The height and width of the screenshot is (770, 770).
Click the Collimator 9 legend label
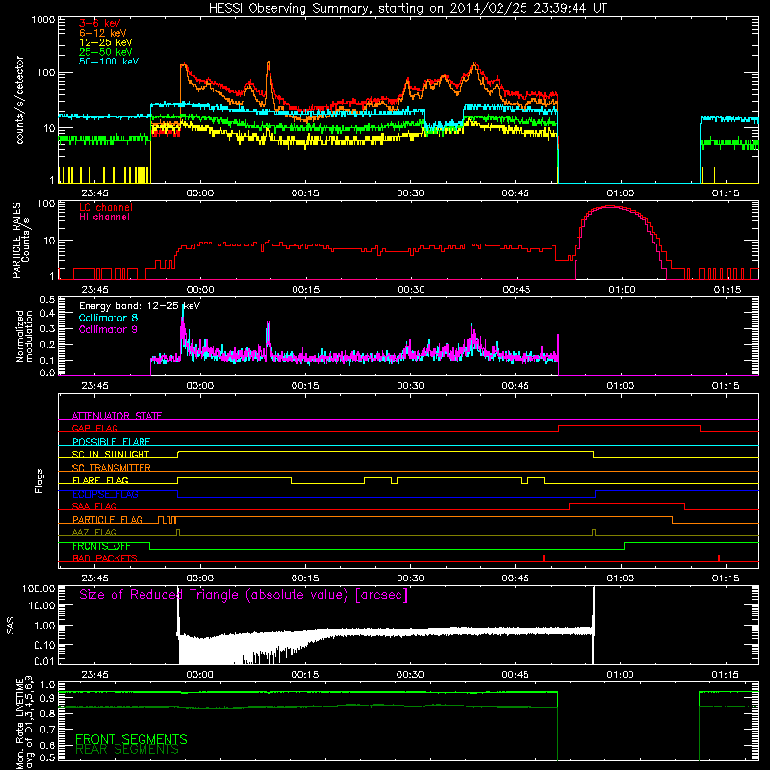[108, 329]
